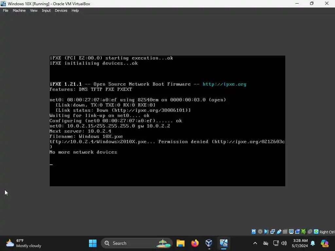
Task: Open File Explorer from the taskbar
Action: coord(181,243)
